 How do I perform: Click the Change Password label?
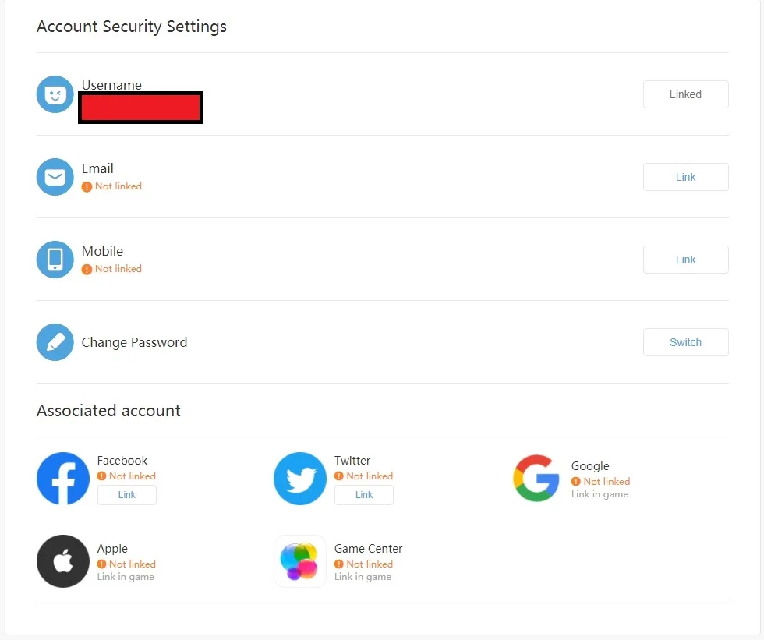click(x=134, y=342)
